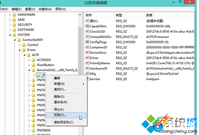
Task: Click the SAM folder icon
Action: (x=14, y=20)
